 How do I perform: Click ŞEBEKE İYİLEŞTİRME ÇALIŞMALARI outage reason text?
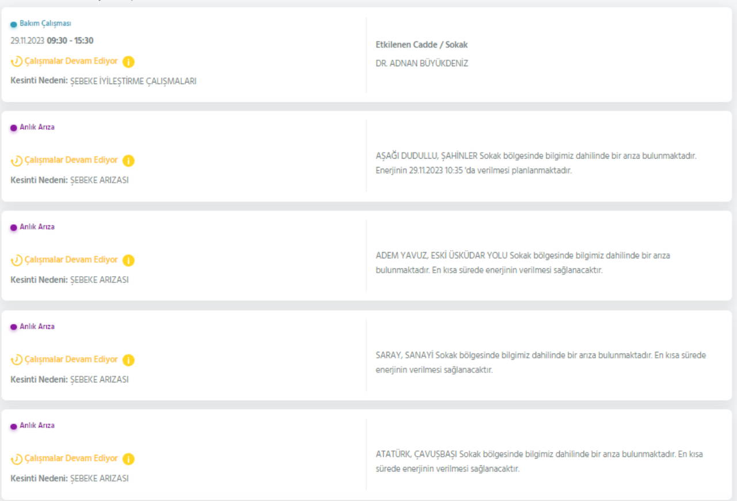click(x=133, y=82)
